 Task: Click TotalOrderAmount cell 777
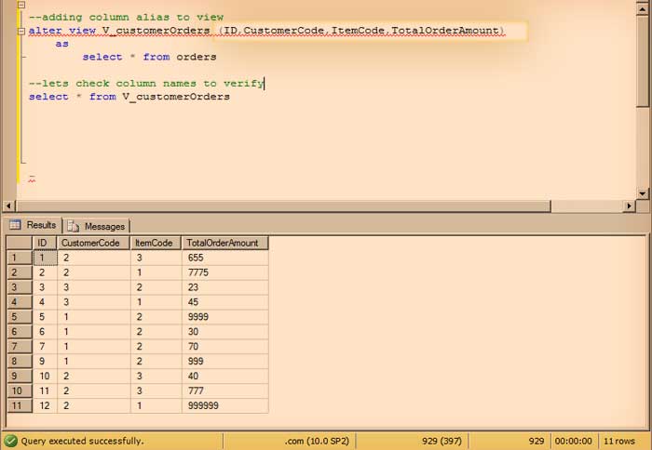pyautogui.click(x=225, y=390)
